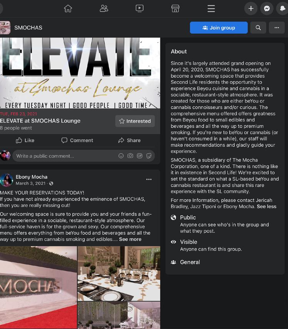Toggle Interested on ELEVATE event
288x329 pixels.
(x=135, y=121)
